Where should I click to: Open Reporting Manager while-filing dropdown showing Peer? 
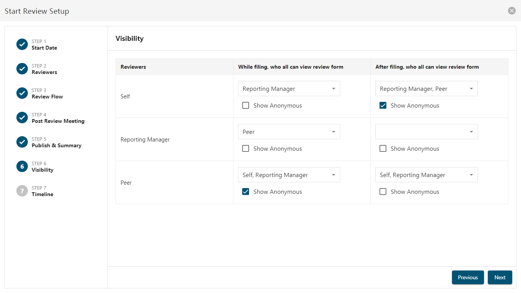289,132
